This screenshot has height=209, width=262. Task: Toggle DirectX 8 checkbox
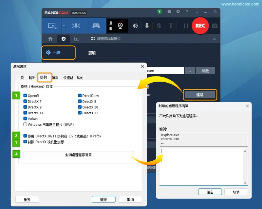tap(80, 101)
